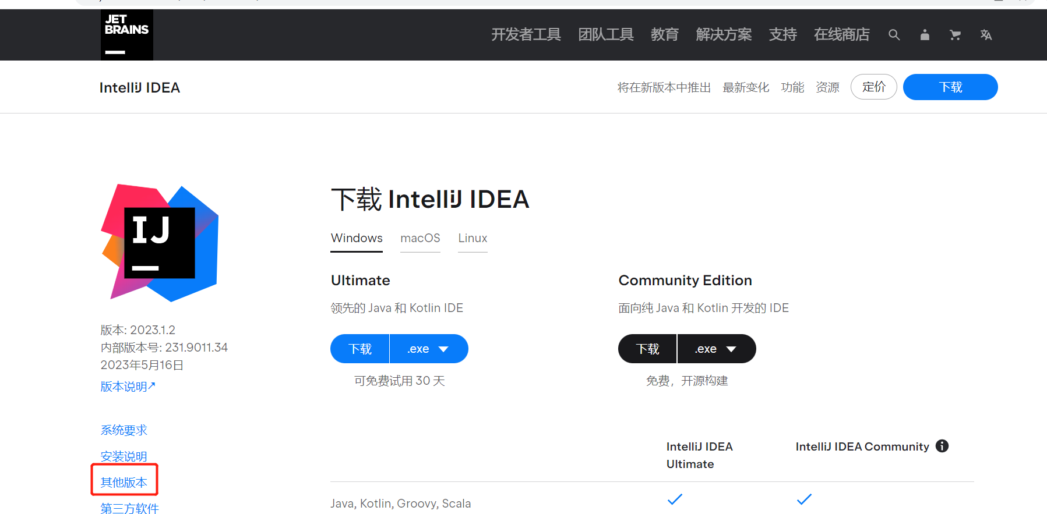This screenshot has height=514, width=1047.
Task: Open the 第三方软件 link
Action: [129, 508]
